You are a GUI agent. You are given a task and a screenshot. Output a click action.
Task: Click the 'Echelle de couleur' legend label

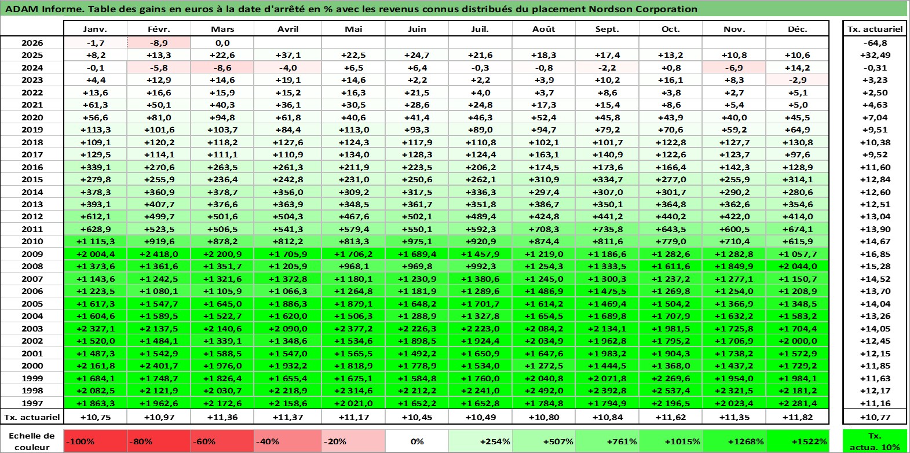pos(32,441)
